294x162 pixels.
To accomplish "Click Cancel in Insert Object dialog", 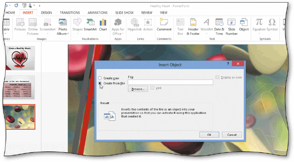I will click(232, 135).
